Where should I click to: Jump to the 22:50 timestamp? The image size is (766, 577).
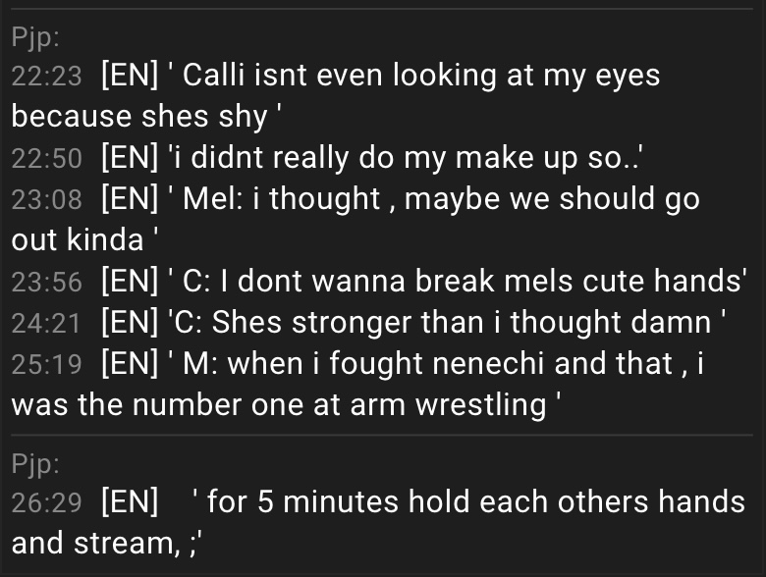click(x=46, y=158)
